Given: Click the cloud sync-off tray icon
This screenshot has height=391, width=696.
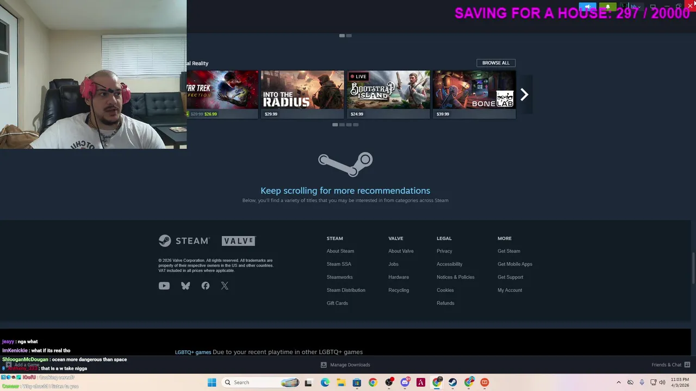Looking at the screenshot, I should tap(630, 382).
